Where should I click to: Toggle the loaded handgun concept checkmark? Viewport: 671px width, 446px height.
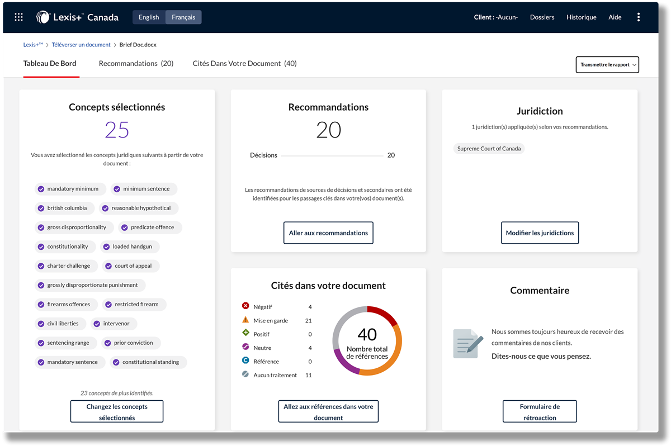[x=107, y=246]
